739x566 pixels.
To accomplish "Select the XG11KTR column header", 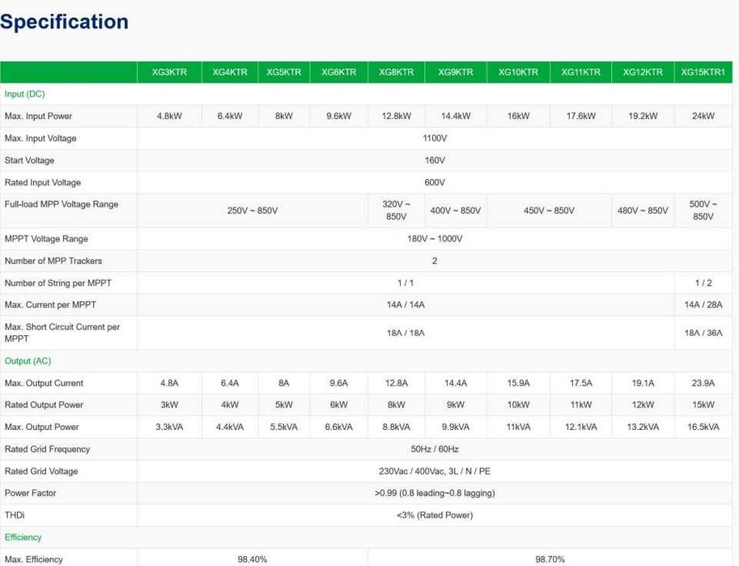I will pyautogui.click(x=580, y=72).
